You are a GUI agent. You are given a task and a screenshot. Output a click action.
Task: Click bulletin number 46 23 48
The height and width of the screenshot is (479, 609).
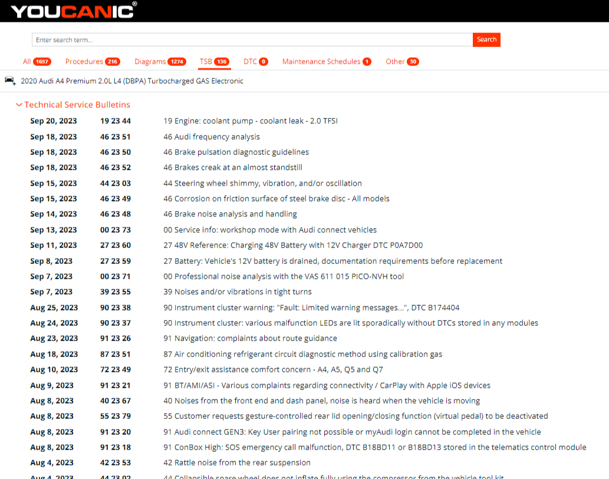116,214
